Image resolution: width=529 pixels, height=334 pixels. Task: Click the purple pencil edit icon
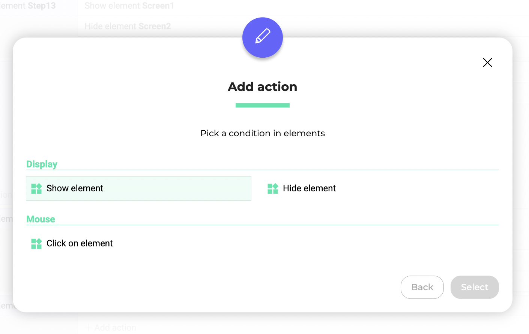tap(263, 37)
